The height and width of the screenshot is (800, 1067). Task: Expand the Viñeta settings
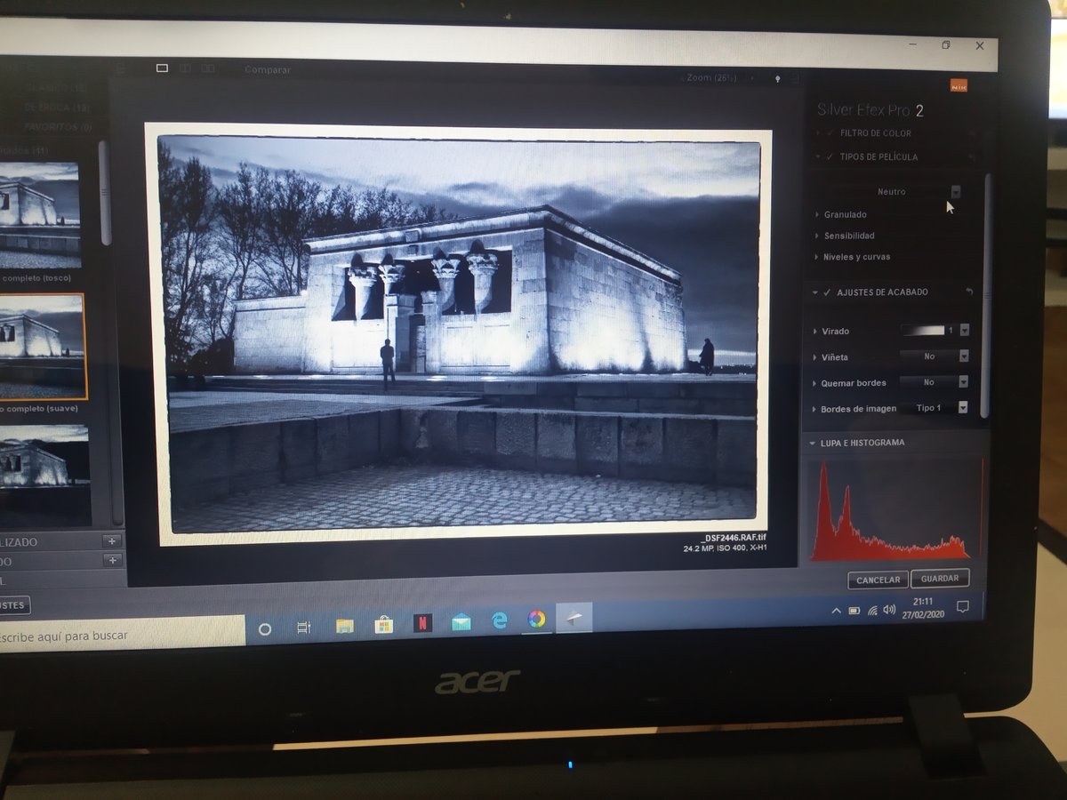815,357
